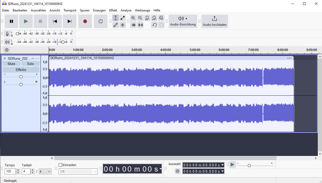Toggle the Loop playback button
This screenshot has width=322, height=183.
pyautogui.click(x=101, y=21)
